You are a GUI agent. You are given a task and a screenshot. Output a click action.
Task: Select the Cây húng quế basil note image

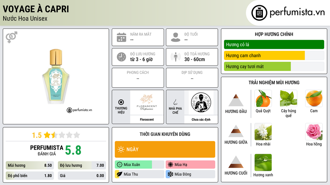[288, 99]
